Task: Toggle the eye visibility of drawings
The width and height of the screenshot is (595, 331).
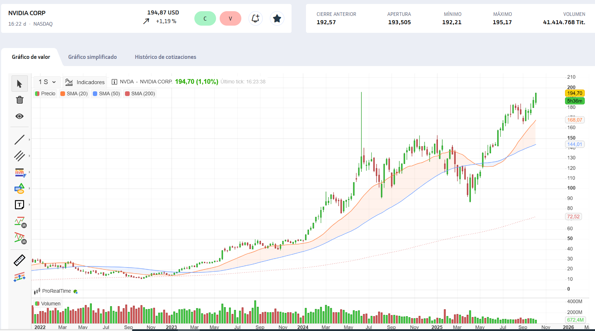Action: pos(20,116)
